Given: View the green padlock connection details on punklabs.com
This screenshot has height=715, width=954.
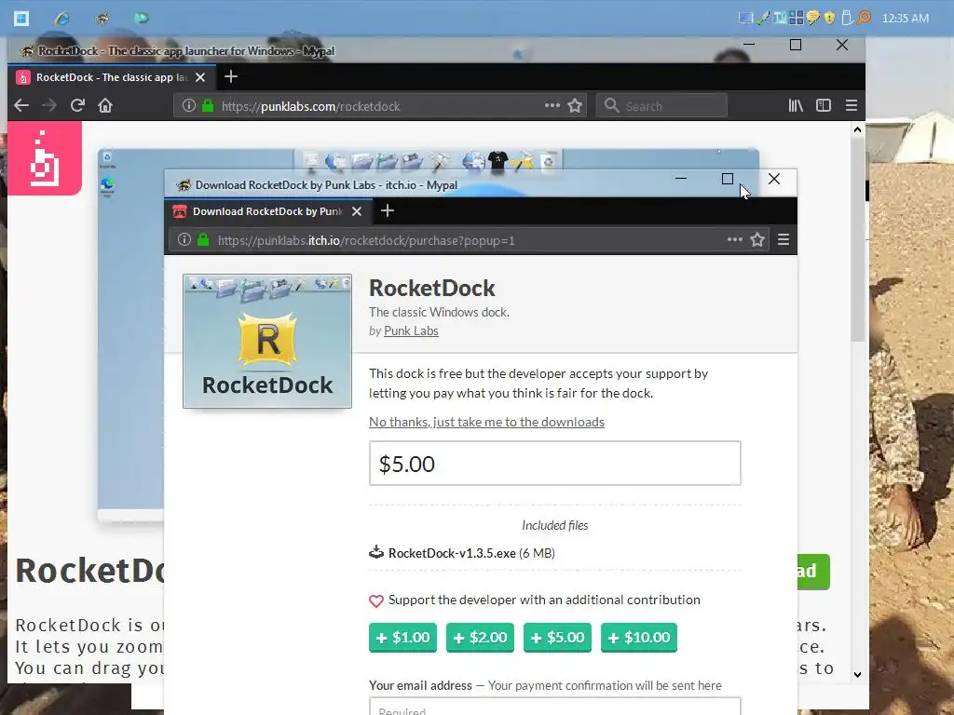Looking at the screenshot, I should (x=208, y=106).
